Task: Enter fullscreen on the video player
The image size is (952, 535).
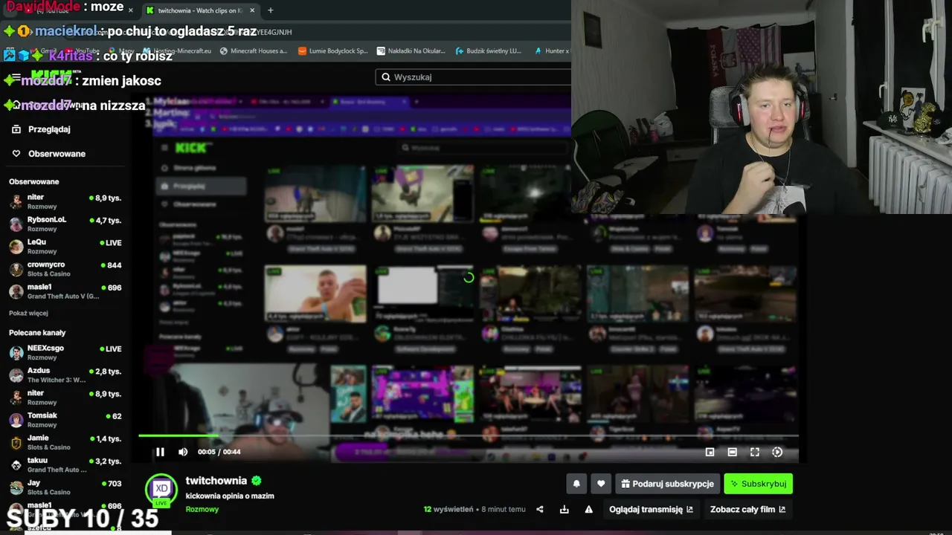Action: click(754, 452)
